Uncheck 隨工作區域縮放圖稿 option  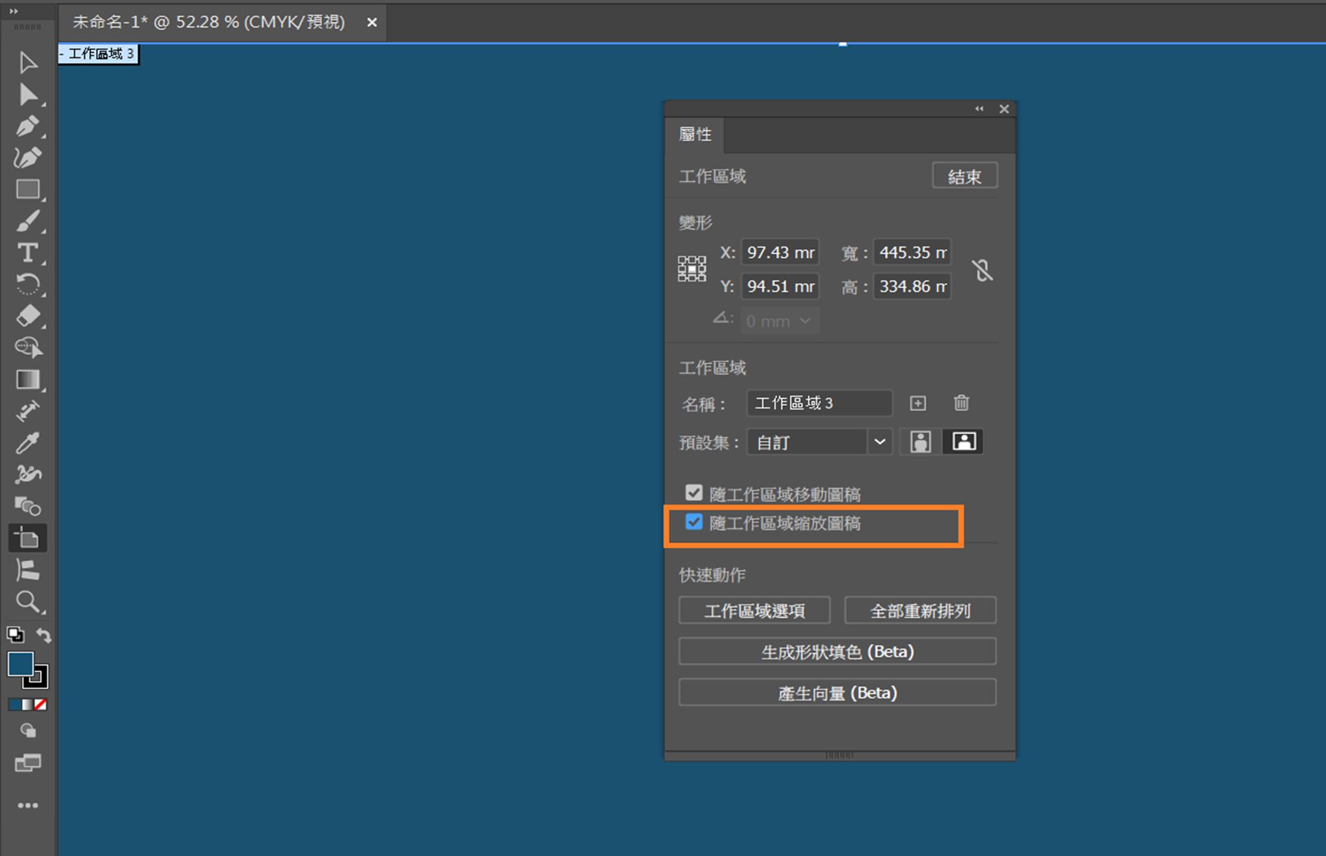(694, 523)
